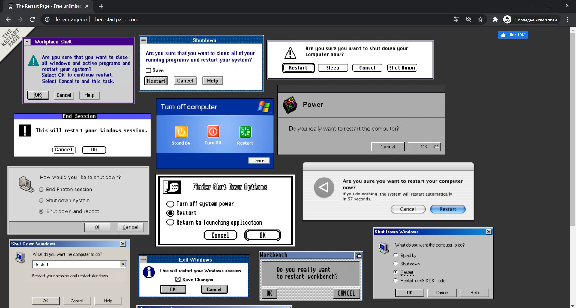Viewport: 576px width, 308px height.
Task: Open the Chrome three-dot menu
Action: (568, 19)
